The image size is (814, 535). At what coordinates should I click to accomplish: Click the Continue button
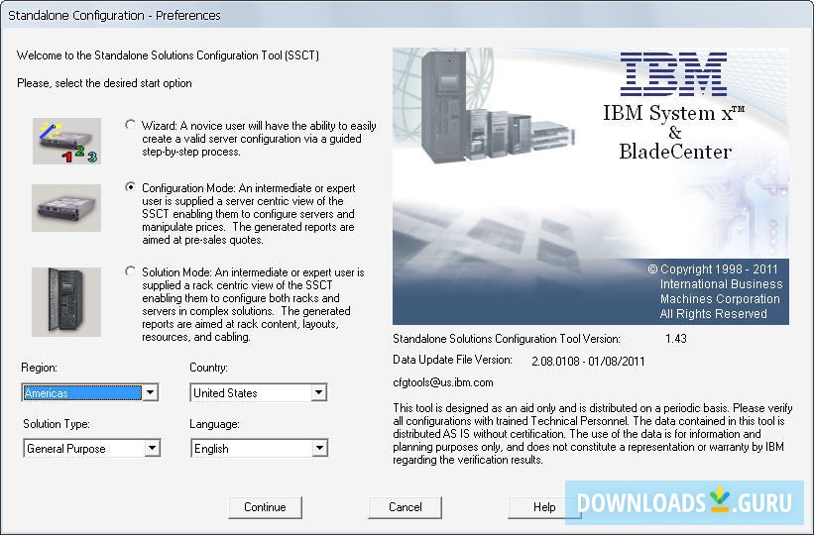(265, 507)
